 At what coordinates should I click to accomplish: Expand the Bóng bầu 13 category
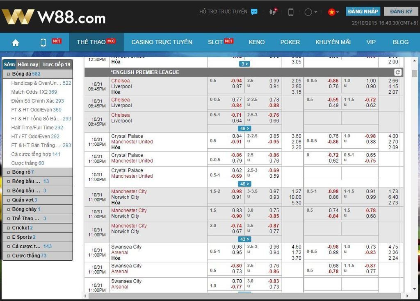37,181
